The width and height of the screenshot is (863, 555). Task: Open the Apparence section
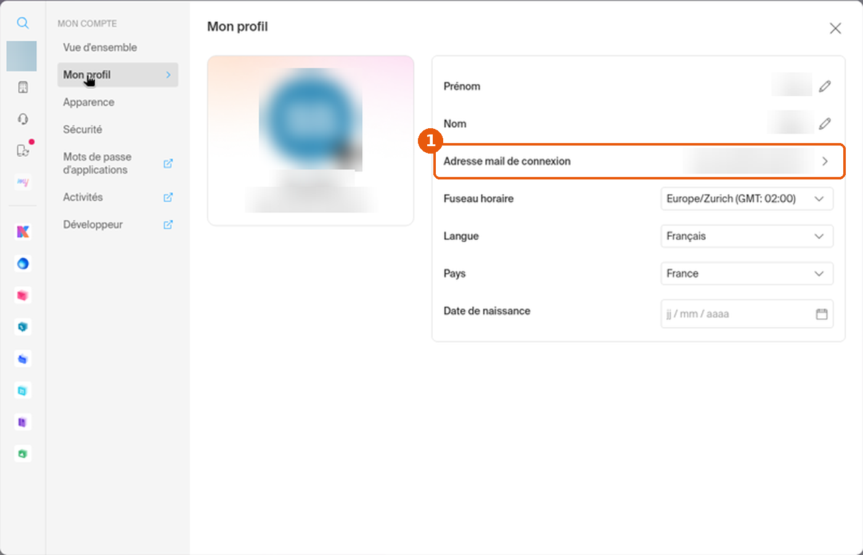tap(89, 102)
